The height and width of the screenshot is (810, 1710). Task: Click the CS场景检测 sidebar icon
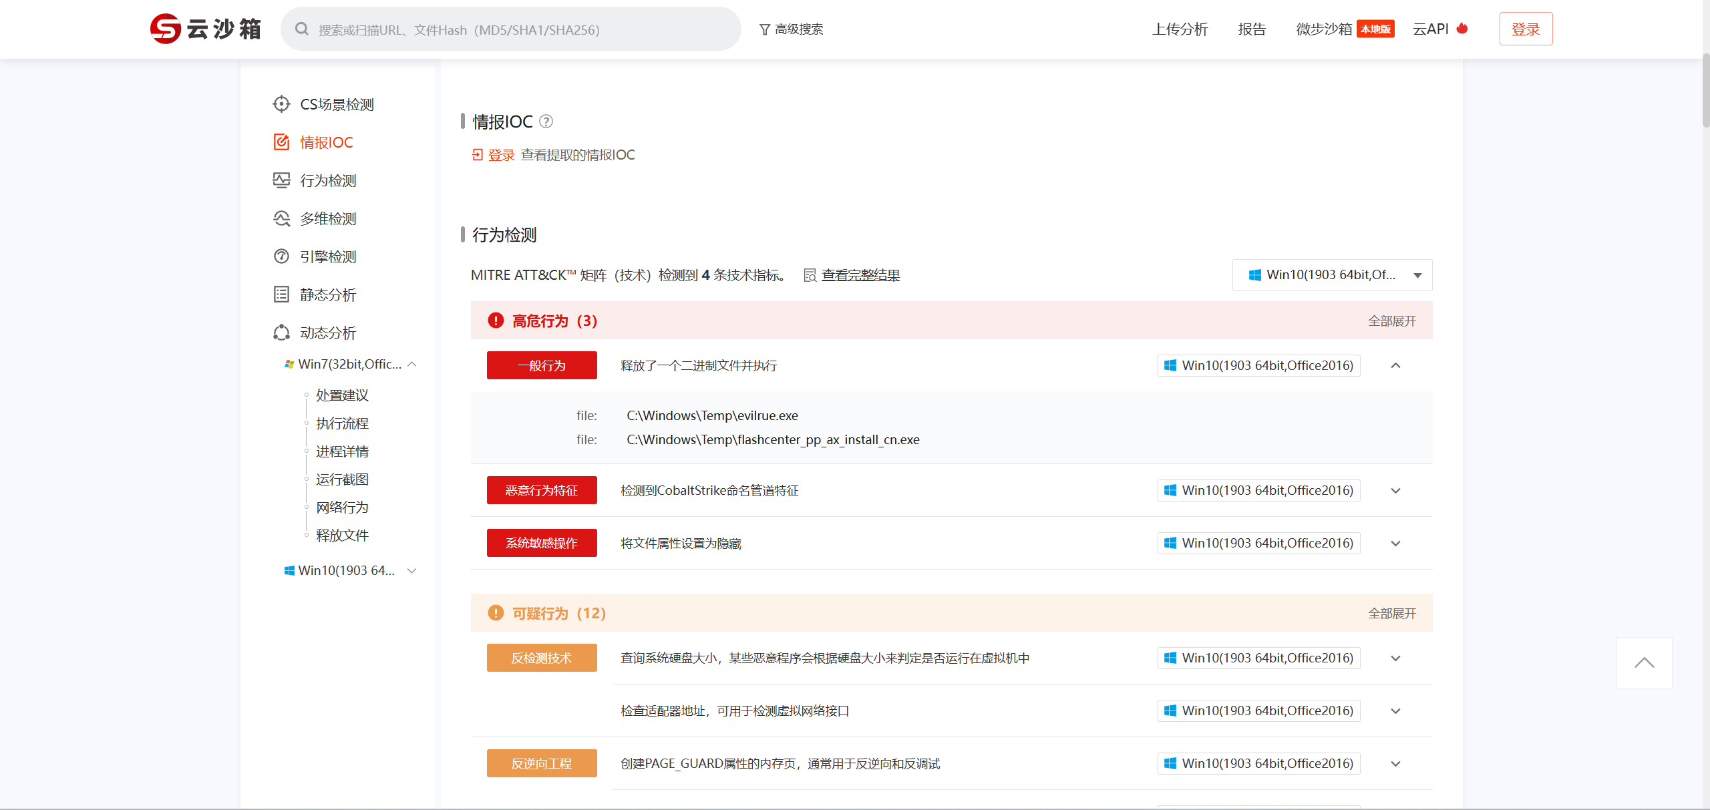point(281,104)
